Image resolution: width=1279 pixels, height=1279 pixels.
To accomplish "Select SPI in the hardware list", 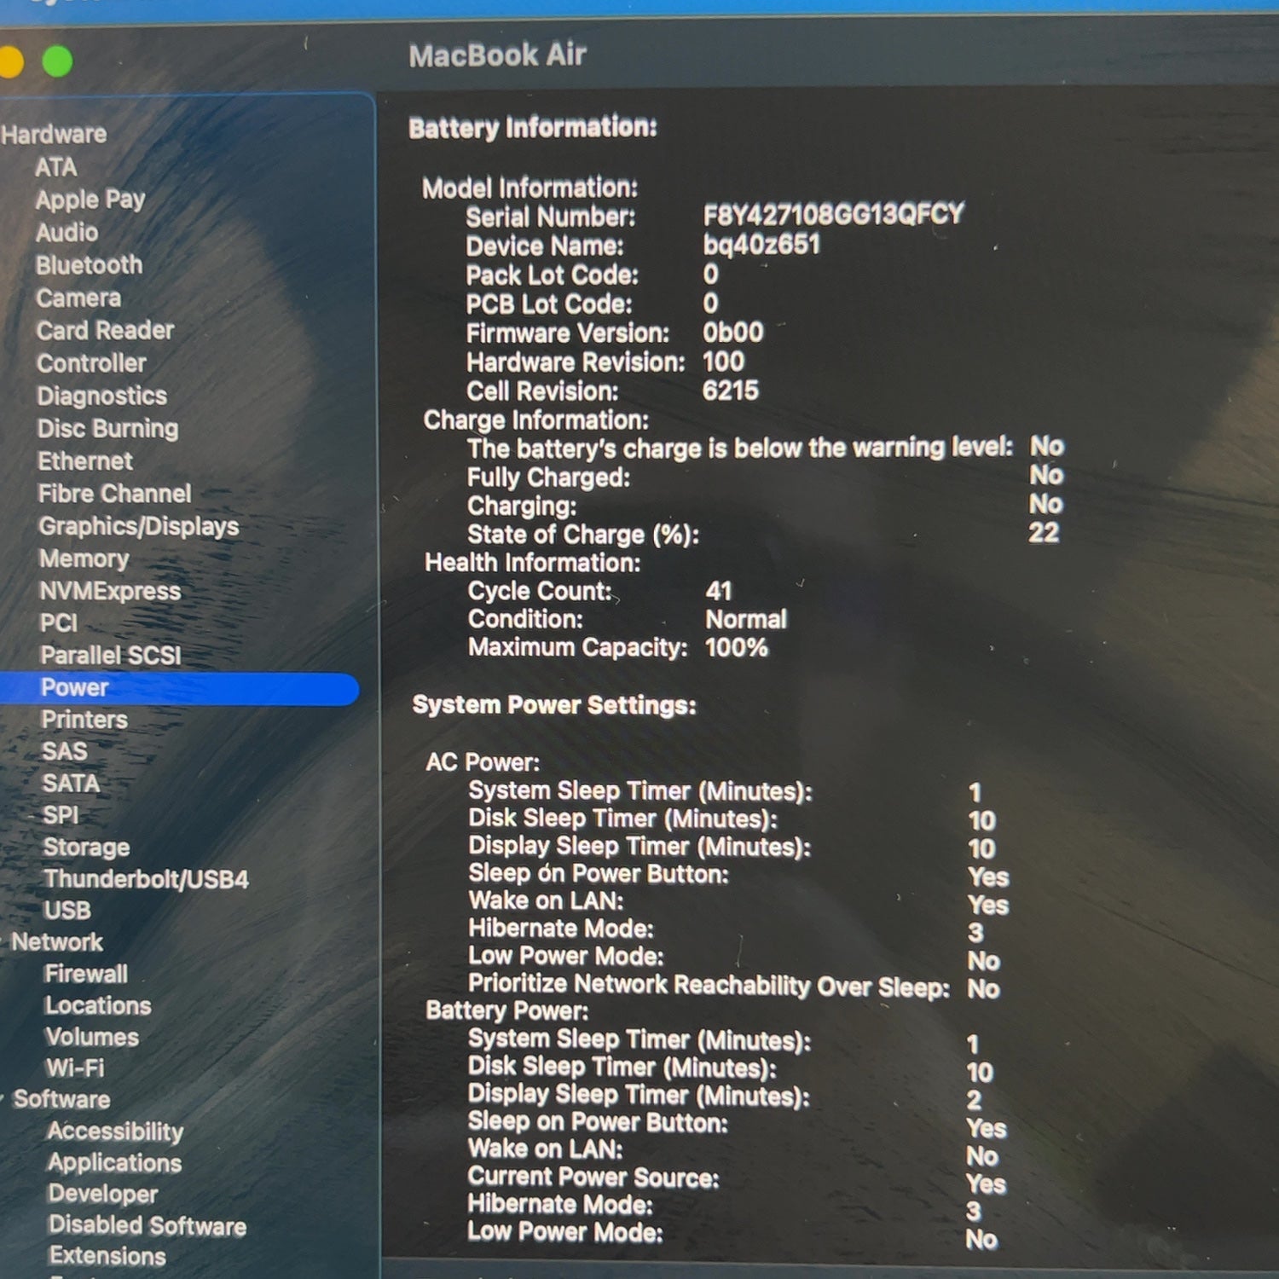I will point(61,815).
